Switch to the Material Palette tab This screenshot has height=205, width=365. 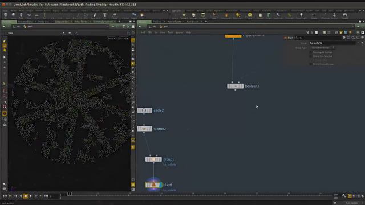point(174,22)
